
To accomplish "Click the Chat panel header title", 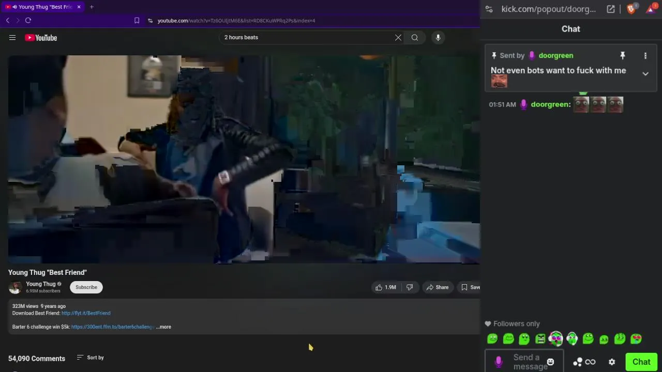I will (571, 29).
